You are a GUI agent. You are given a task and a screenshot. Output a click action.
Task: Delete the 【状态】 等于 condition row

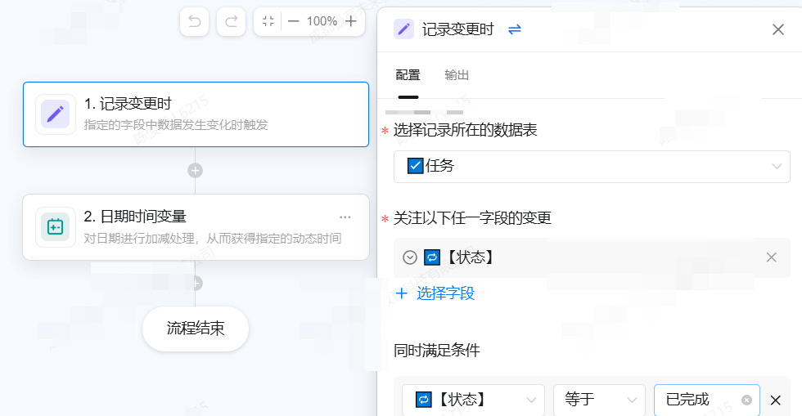[x=776, y=400]
